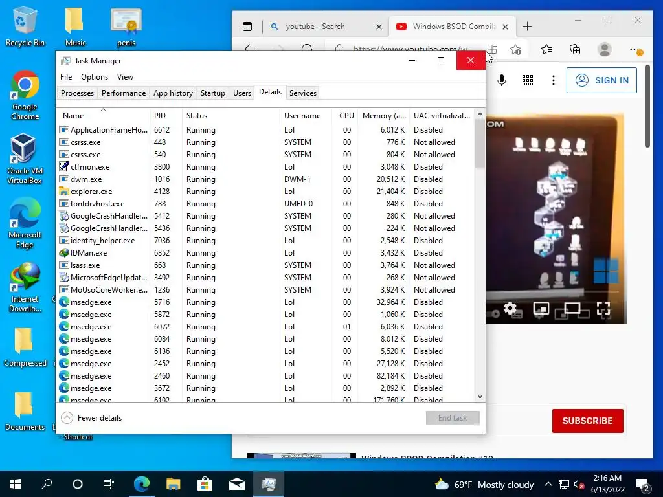Viewport: 663px width, 497px height.
Task: Click the Edge page vertical scrollbar
Action: (647, 105)
